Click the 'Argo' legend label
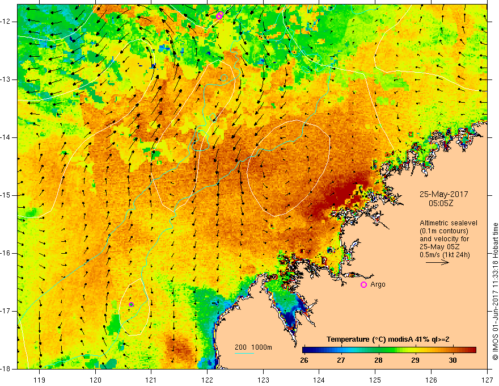The width and height of the screenshot is (499, 386). 378,284
